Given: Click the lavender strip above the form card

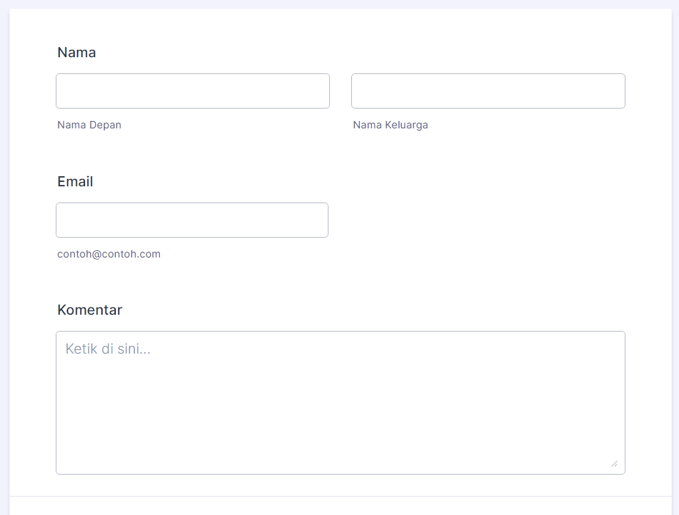Looking at the screenshot, I should point(340,4).
